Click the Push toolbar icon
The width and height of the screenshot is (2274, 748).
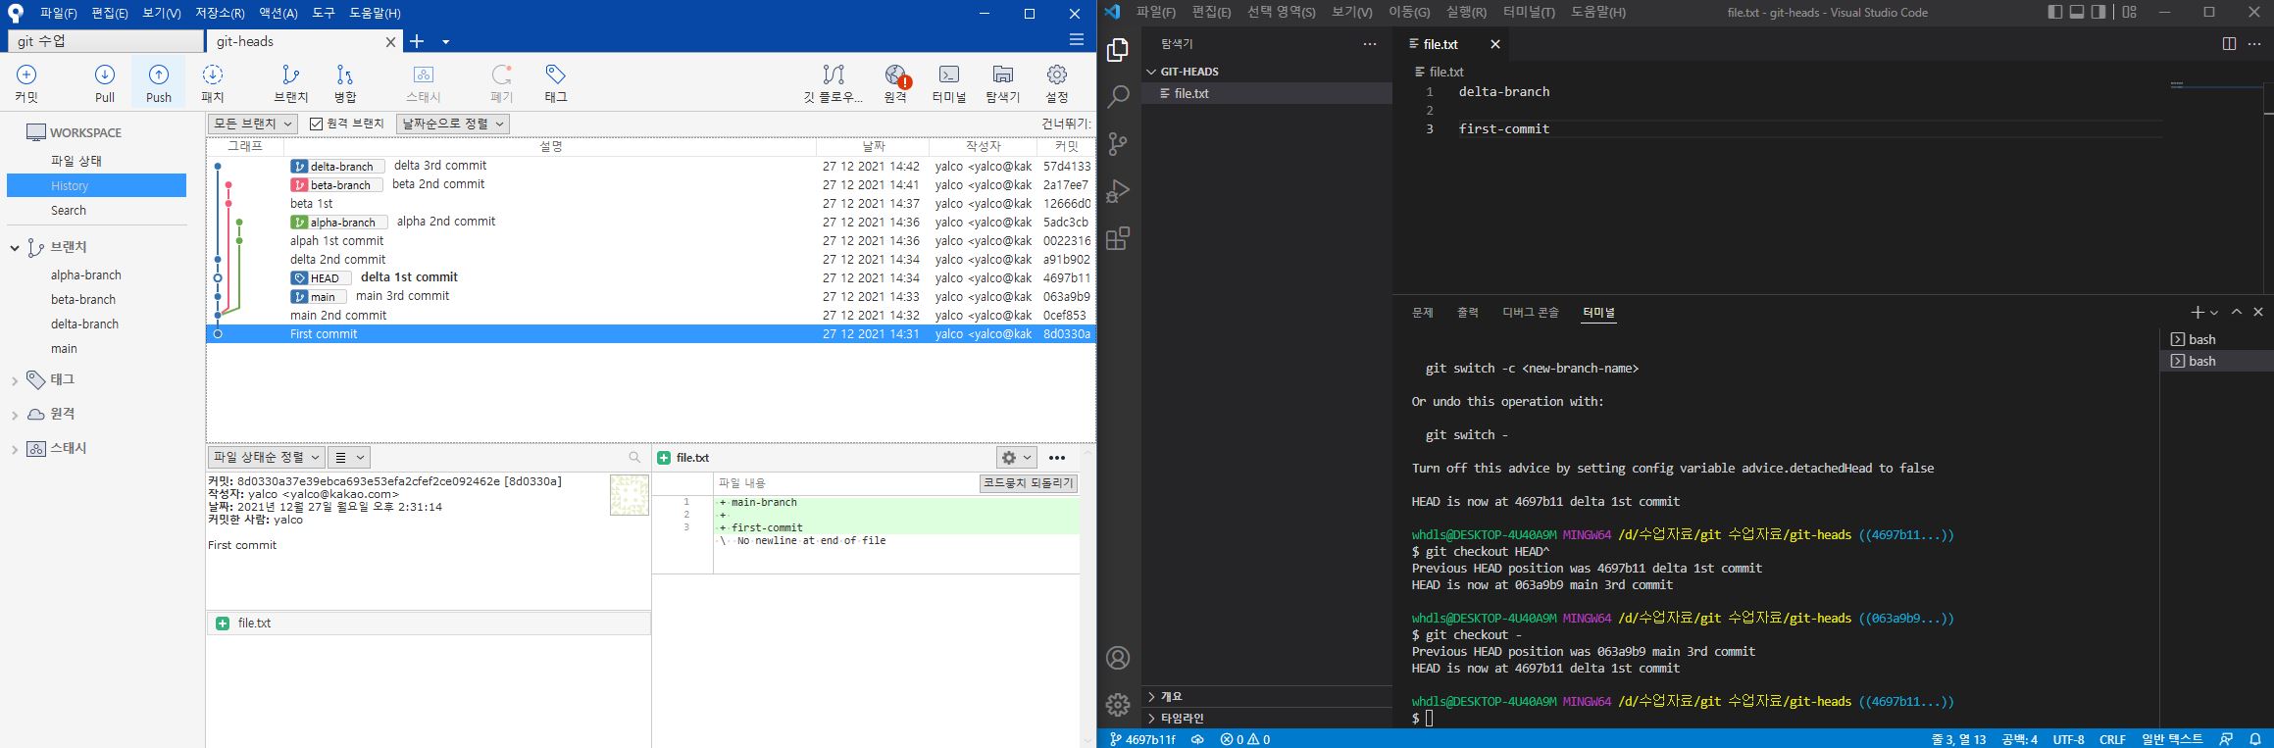[158, 83]
